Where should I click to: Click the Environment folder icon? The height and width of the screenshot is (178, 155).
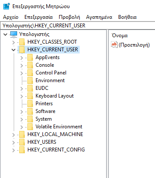click(30, 80)
